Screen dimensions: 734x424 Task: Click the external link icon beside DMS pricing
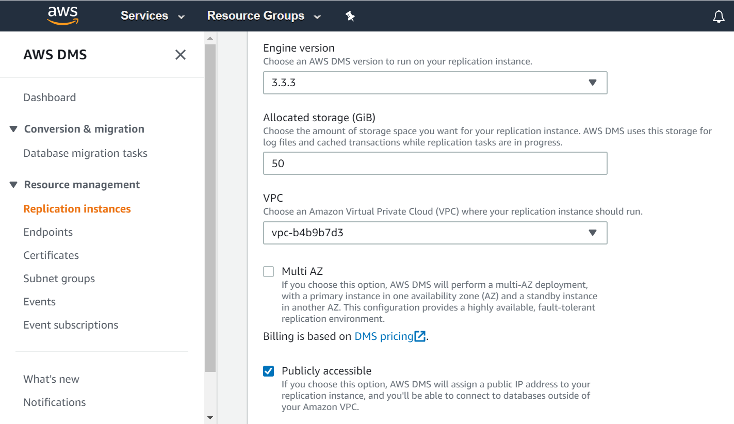[420, 337]
